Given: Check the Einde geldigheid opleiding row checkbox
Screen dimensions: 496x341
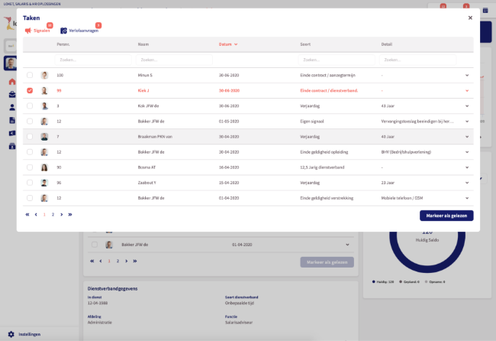Looking at the screenshot, I should pos(30,152).
